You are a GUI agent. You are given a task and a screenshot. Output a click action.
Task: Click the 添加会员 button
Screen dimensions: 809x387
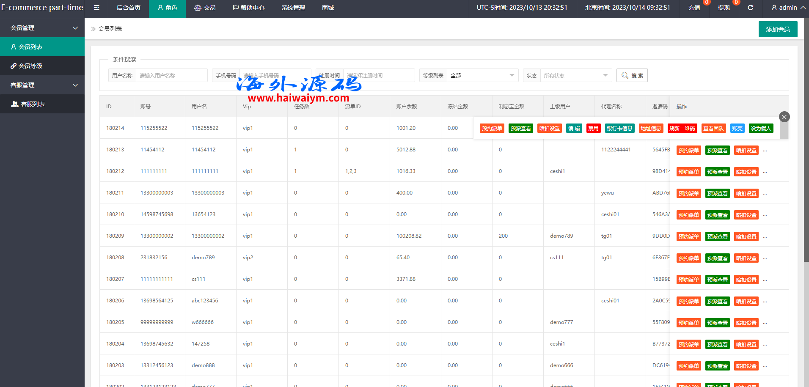(778, 29)
